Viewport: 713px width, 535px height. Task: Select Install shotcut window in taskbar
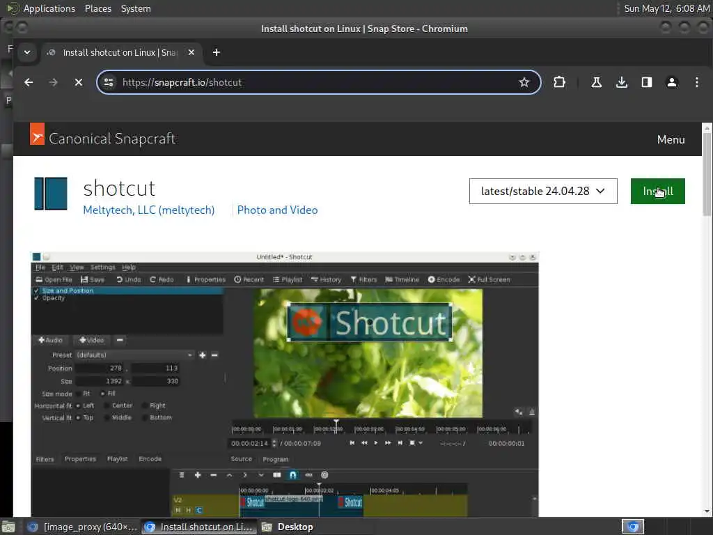tap(198, 527)
